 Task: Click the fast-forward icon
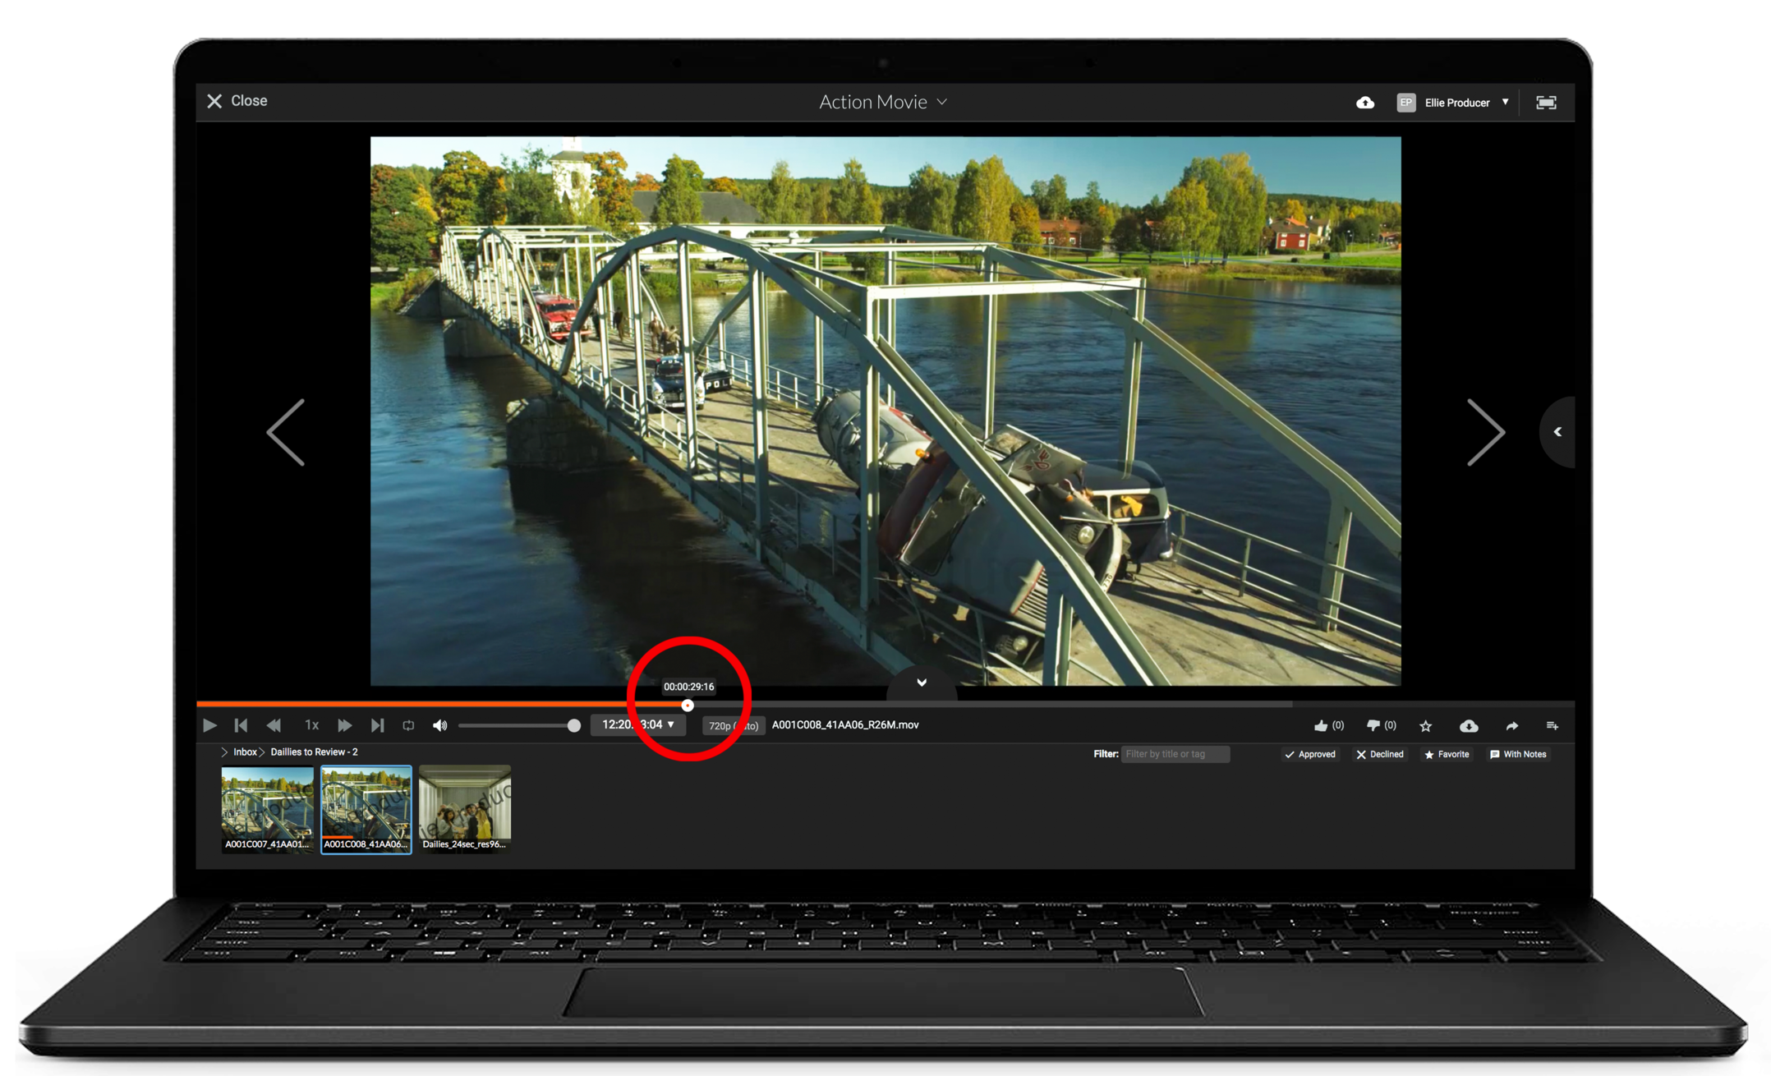[x=344, y=725]
